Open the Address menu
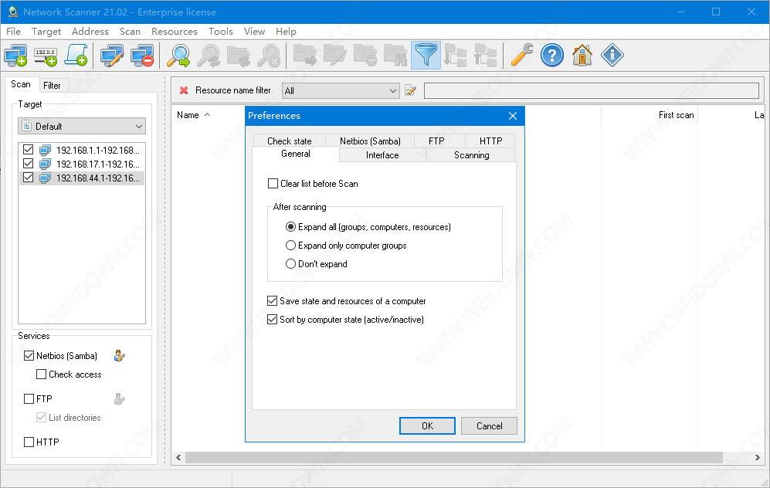The image size is (770, 488). pos(90,32)
